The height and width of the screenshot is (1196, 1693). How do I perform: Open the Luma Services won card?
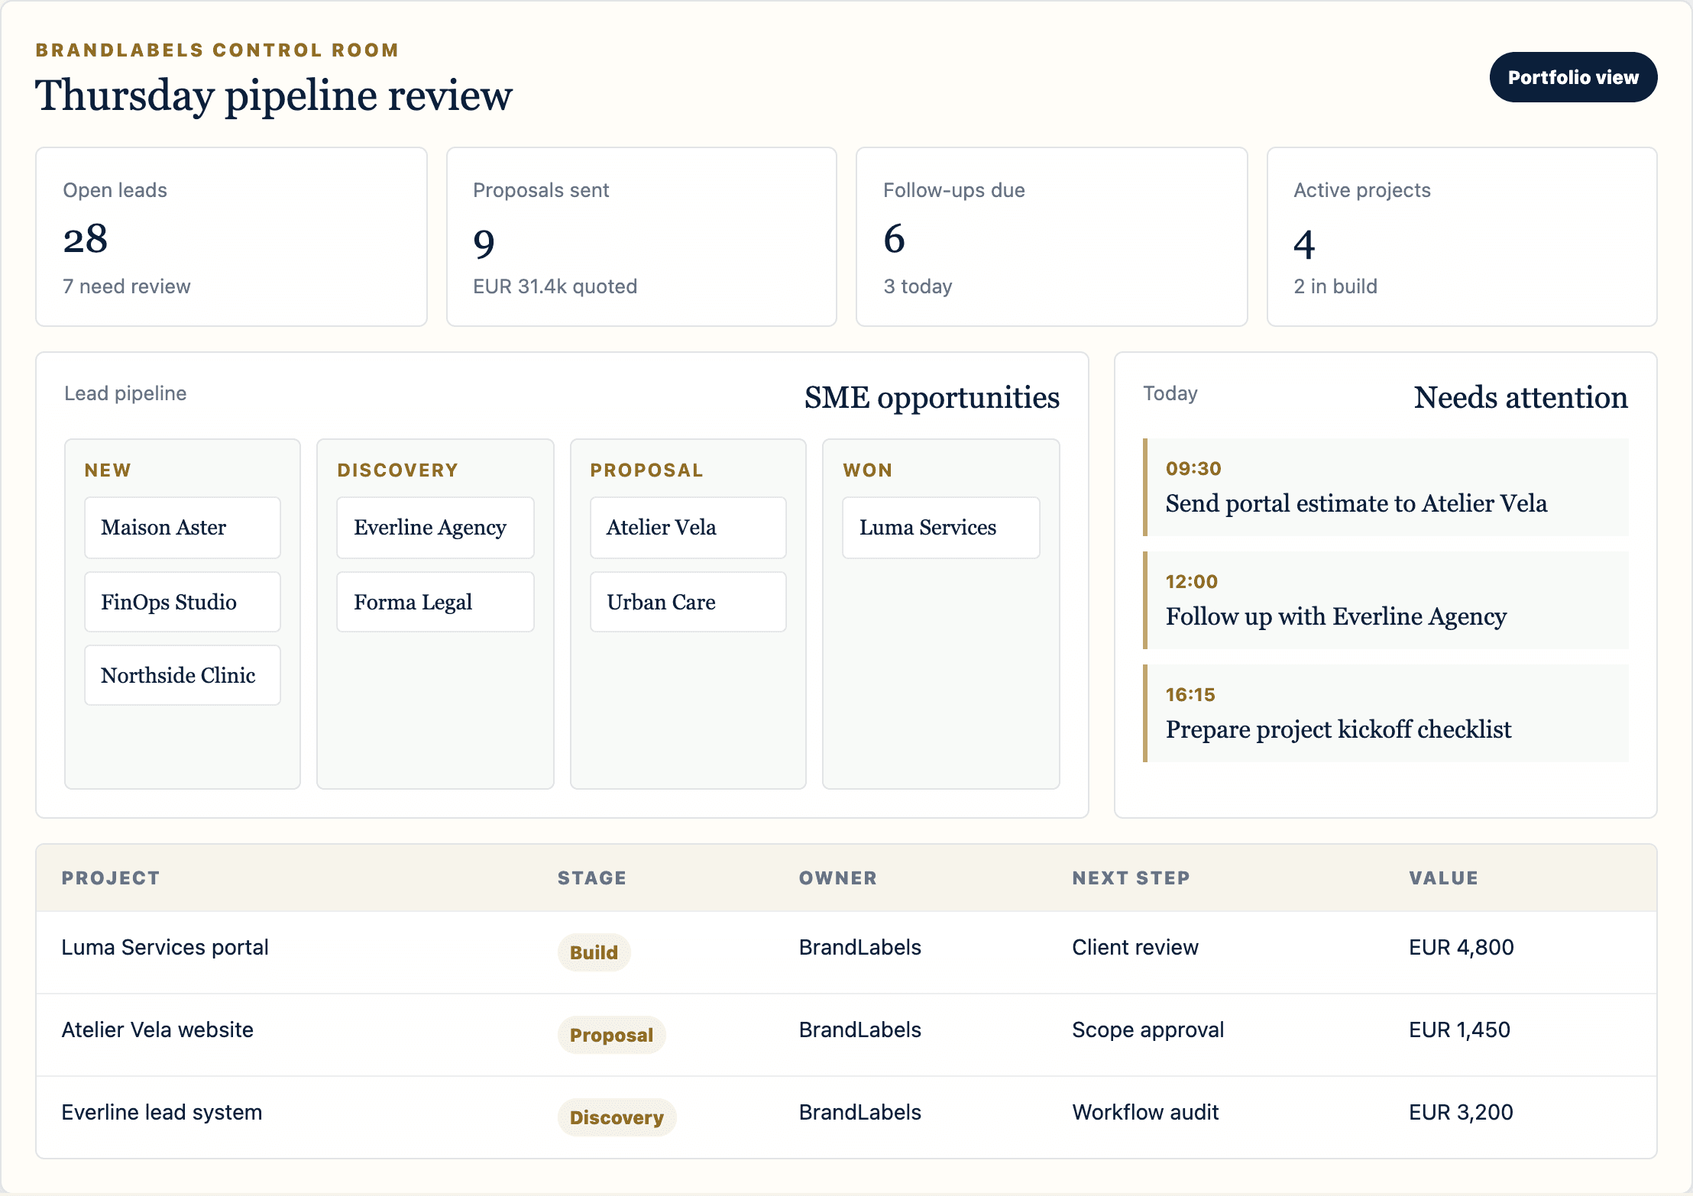941,528
